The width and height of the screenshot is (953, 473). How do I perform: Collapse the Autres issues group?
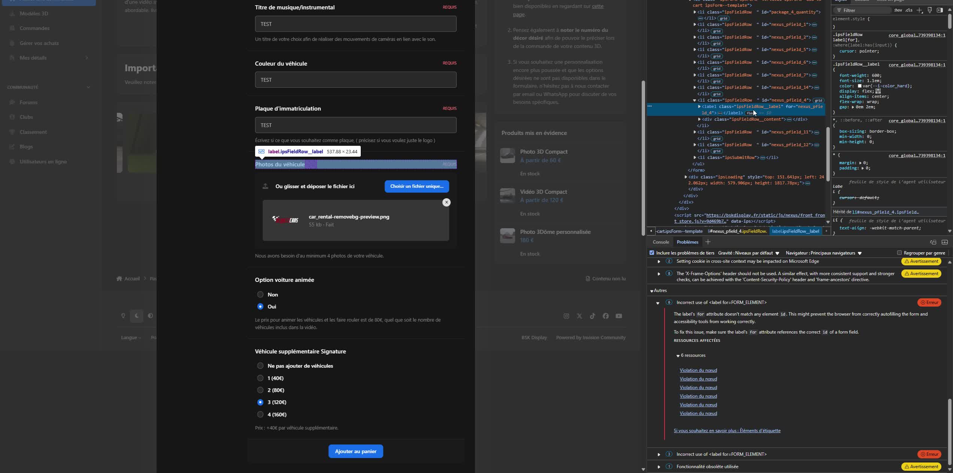[x=652, y=291]
